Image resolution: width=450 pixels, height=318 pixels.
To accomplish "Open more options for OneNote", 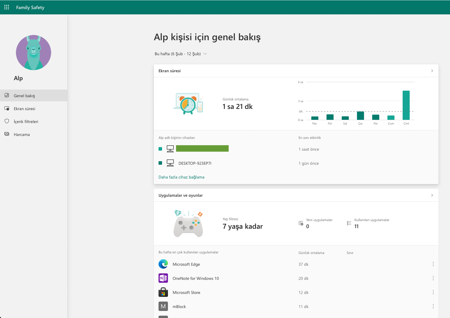I will [433, 278].
